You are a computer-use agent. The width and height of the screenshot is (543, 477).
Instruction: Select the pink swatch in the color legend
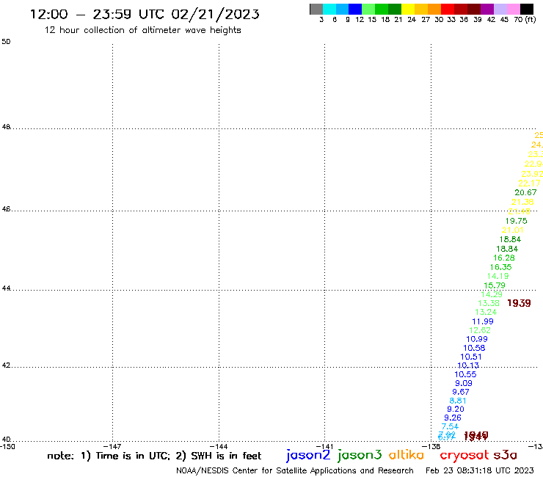pyautogui.click(x=514, y=9)
